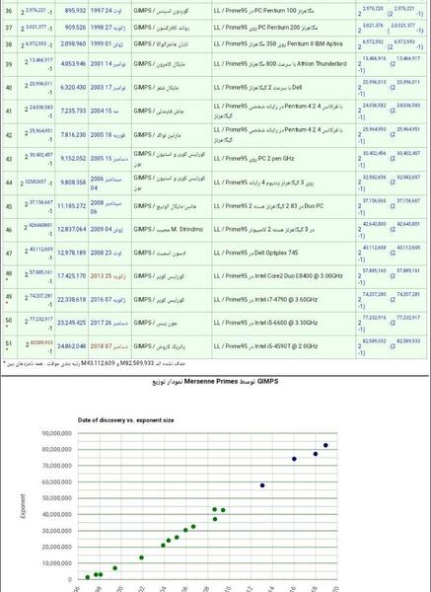Click the 23,249,425 digits value

tap(72, 323)
